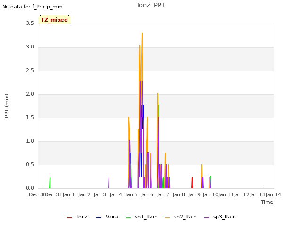302x226 pixels.
Task: Click the sp1_Rain legend label
Action: click(x=146, y=217)
